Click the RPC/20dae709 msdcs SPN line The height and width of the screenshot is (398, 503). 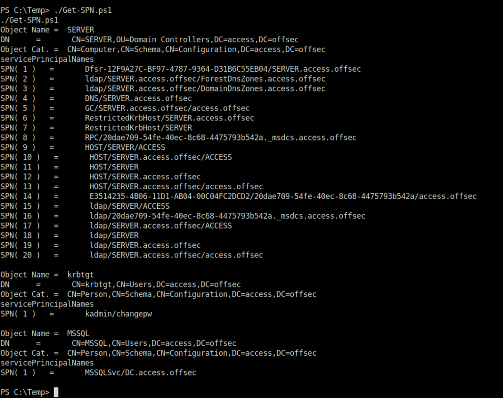[221, 138]
